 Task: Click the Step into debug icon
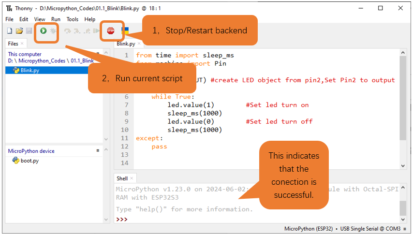pyautogui.click(x=77, y=31)
